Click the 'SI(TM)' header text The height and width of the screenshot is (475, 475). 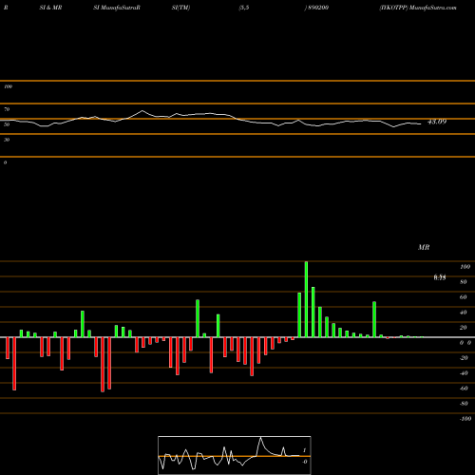[x=180, y=8]
